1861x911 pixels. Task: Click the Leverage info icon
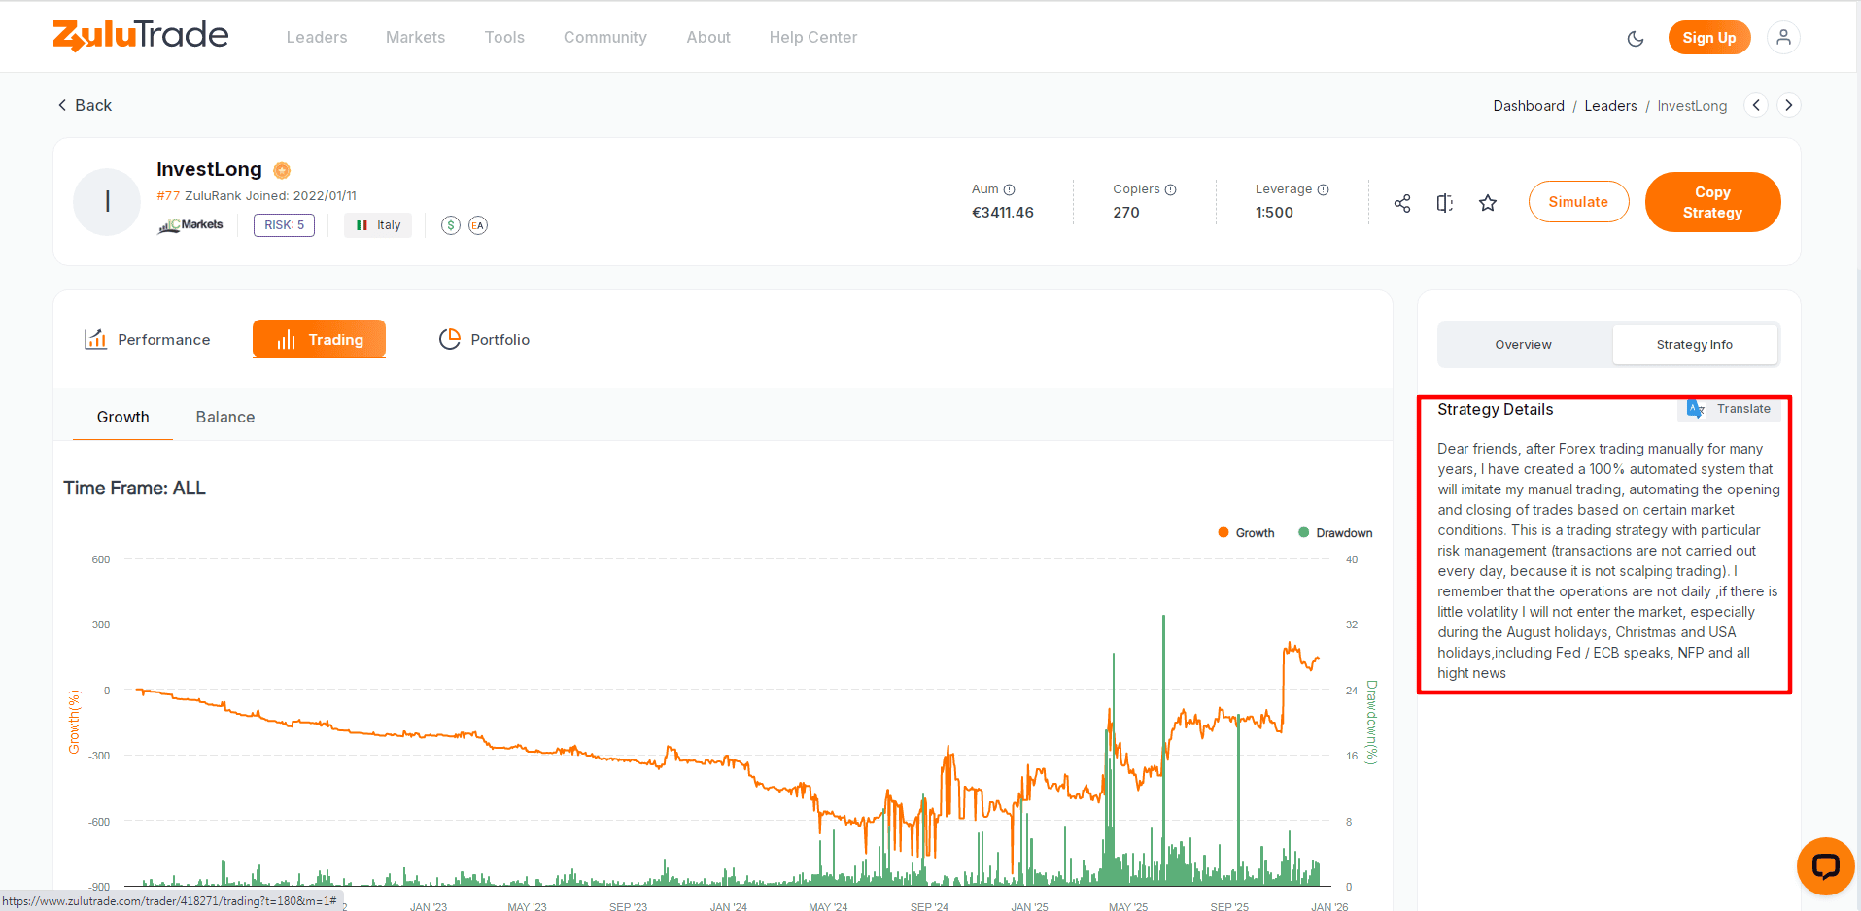(1323, 190)
